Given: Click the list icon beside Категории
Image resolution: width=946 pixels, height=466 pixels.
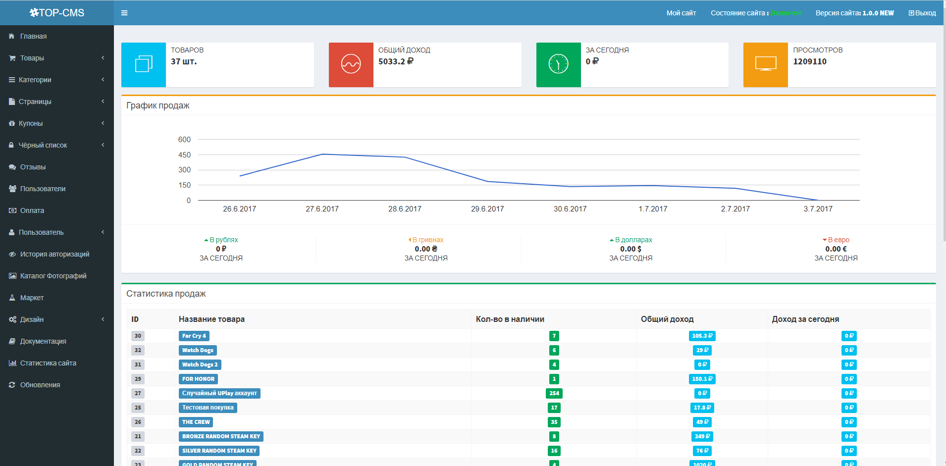Looking at the screenshot, I should pos(12,80).
